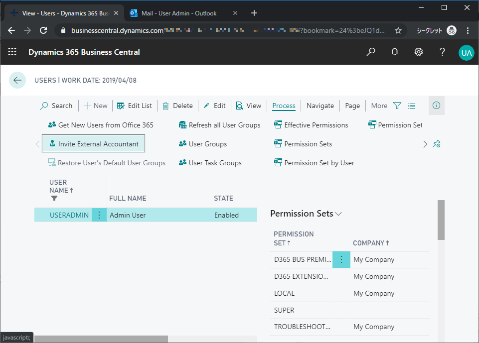Open USERADMIN row three-dot menu
Image resolution: width=479 pixels, height=343 pixels.
tap(99, 215)
